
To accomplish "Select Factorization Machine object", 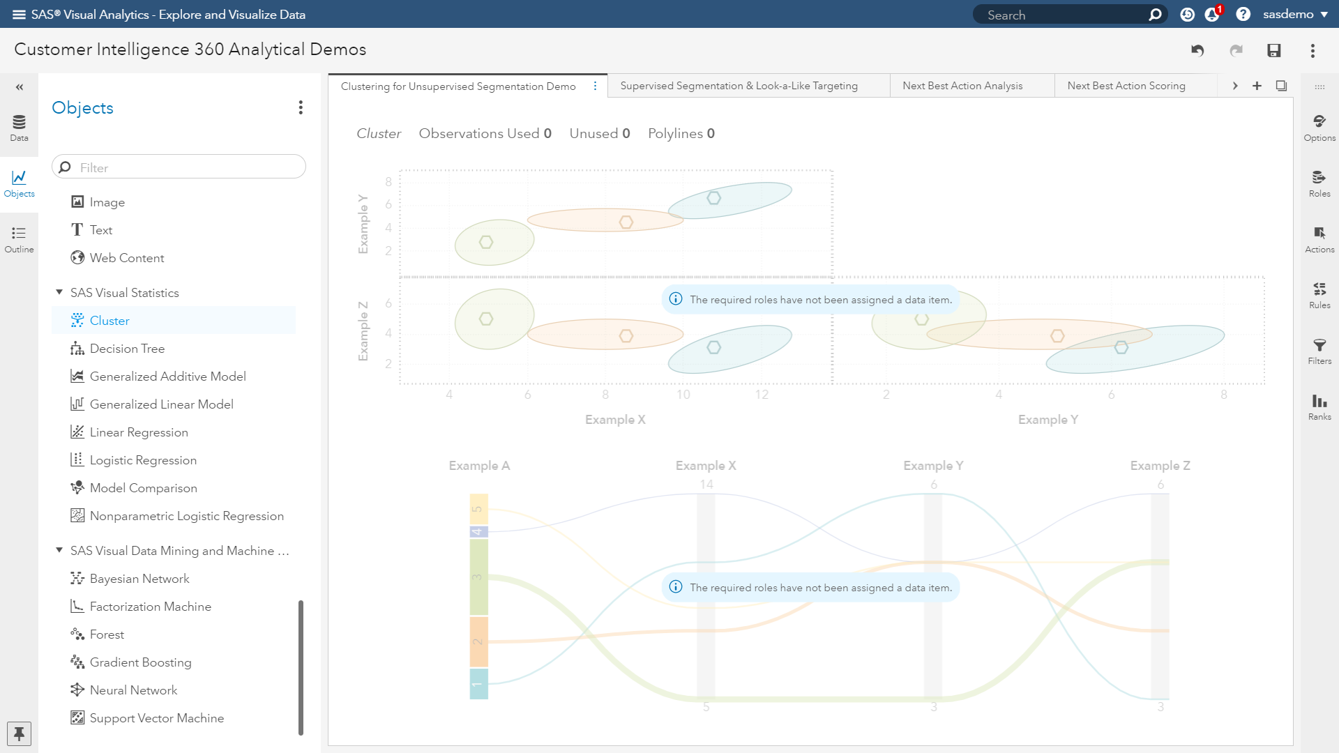I will pyautogui.click(x=150, y=607).
